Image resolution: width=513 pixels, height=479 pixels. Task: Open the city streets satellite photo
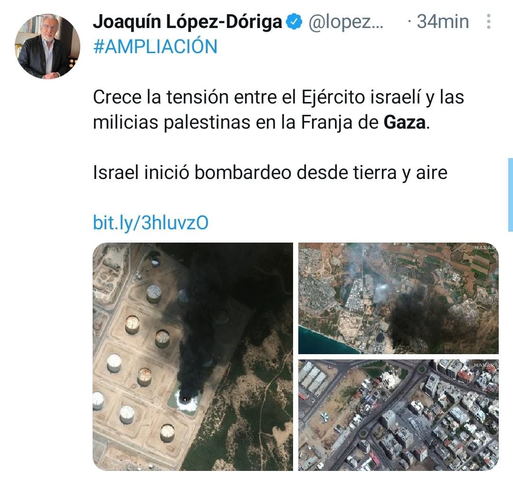coord(398,415)
